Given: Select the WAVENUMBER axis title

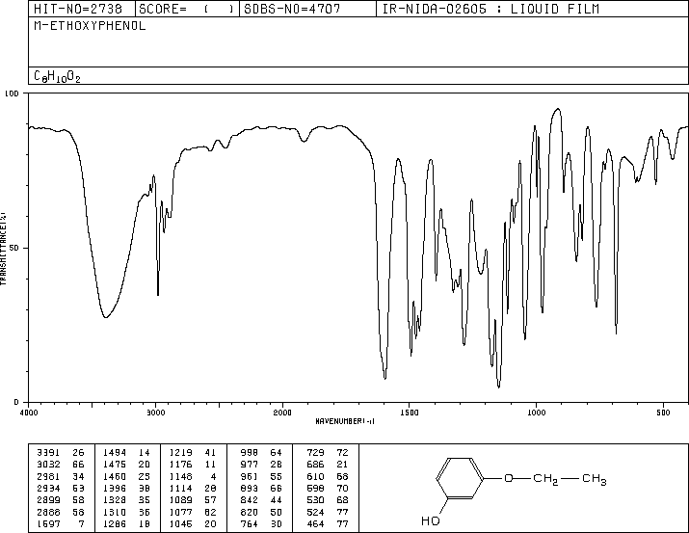Looking at the screenshot, I should point(345,421).
